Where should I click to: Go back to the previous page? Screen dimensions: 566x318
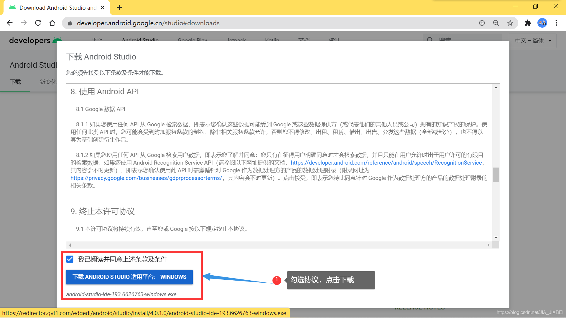click(10, 23)
